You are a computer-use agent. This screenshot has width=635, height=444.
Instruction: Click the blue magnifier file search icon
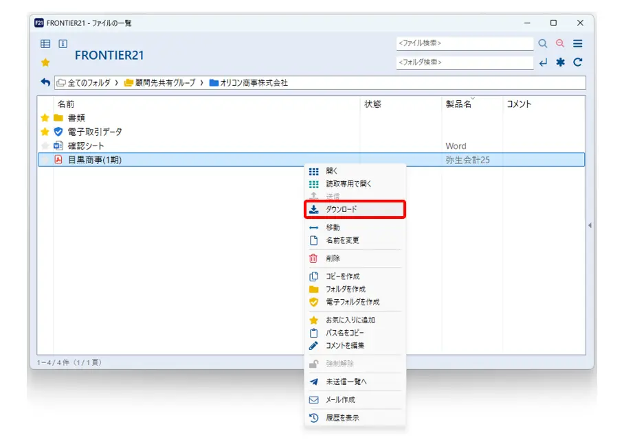coord(543,43)
